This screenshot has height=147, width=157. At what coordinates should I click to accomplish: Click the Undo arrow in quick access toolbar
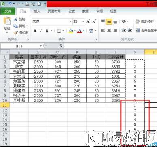click(10, 4)
